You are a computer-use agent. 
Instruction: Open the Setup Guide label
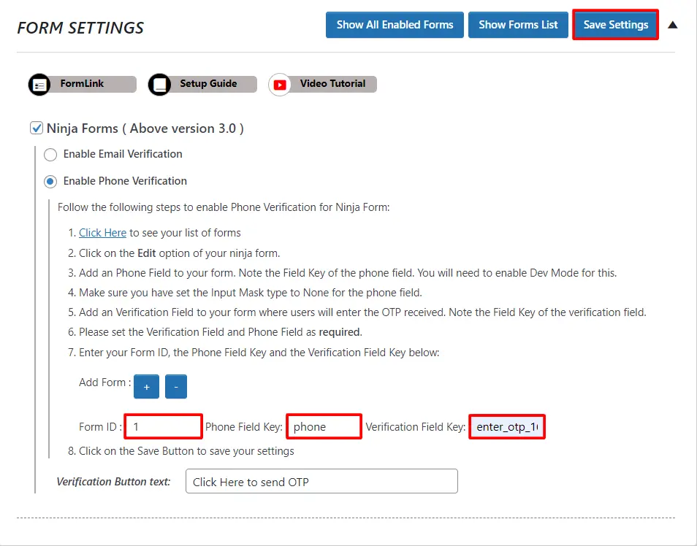coord(208,84)
